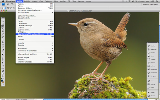Select the Hand tool
The image size is (160, 100).
coord(3,73)
